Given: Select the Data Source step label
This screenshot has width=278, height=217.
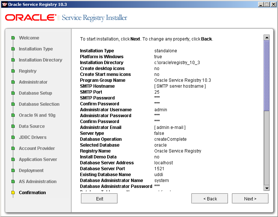Looking at the screenshot, I should [x=32, y=126].
